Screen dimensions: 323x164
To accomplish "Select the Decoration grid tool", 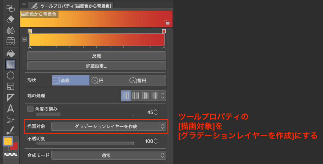I will (10, 41).
